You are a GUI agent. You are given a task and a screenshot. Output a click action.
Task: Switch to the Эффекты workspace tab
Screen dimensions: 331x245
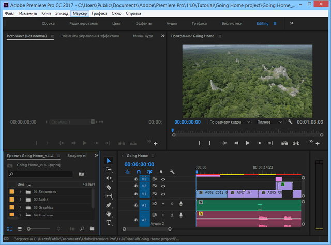[x=144, y=23]
